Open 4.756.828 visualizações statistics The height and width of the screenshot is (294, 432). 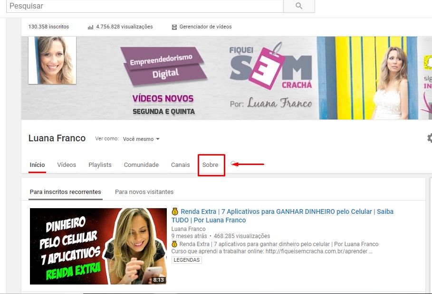124,27
